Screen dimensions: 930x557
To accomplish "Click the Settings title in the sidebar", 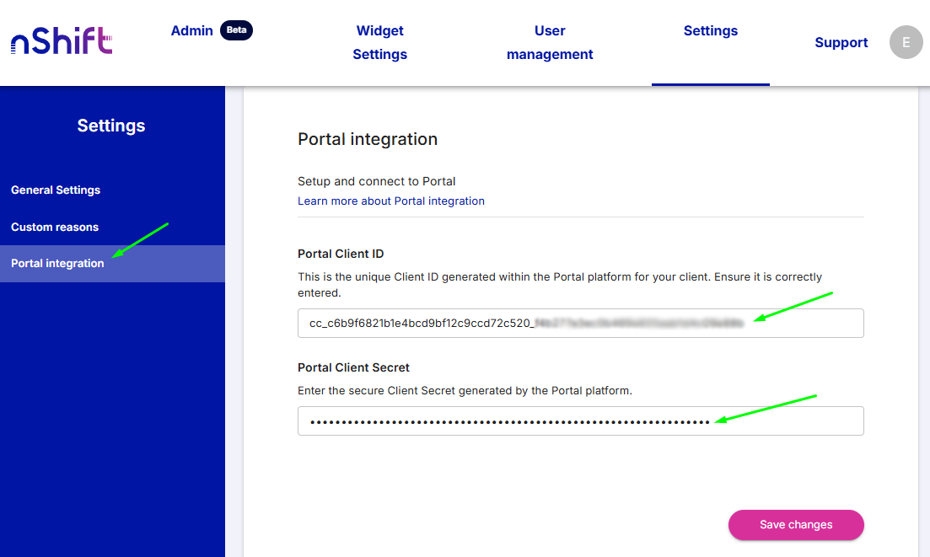I will pos(111,126).
